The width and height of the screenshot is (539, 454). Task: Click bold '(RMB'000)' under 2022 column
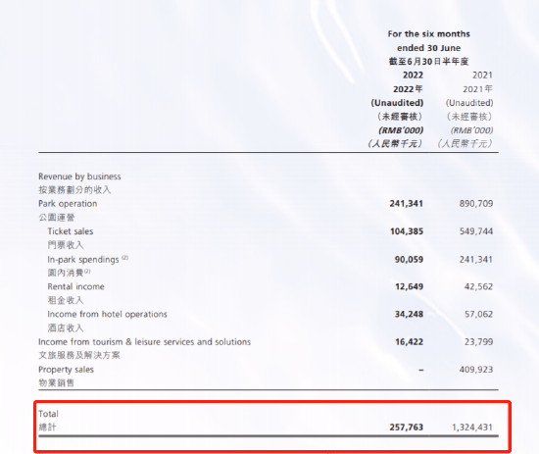coord(401,130)
